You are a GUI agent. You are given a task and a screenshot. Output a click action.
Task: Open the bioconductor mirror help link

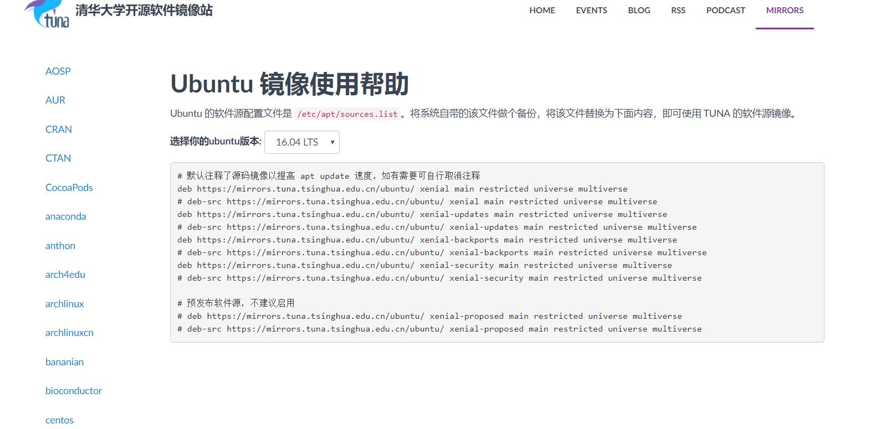tap(74, 391)
